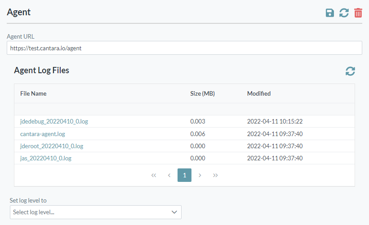This screenshot has width=369, height=225.
Task: Sort by the Size (MB) column header
Action: tap(202, 93)
